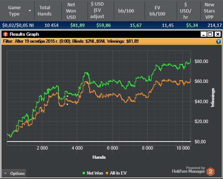The image size is (223, 179).
Task: Maximize the Results Graph window
Action: [x=210, y=34]
